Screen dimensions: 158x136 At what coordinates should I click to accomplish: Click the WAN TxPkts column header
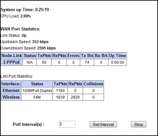(44, 55)
